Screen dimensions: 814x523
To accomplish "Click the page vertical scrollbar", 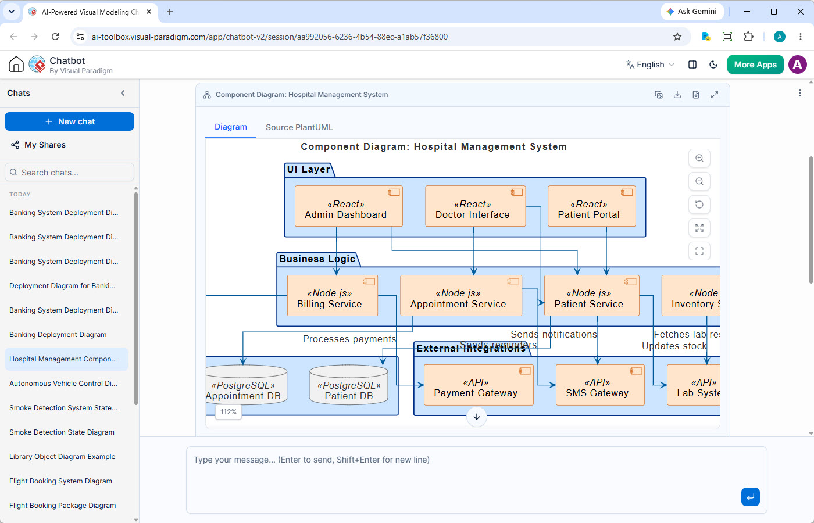I will point(811,220).
